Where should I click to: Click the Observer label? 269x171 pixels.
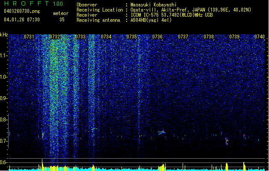click(x=87, y=5)
